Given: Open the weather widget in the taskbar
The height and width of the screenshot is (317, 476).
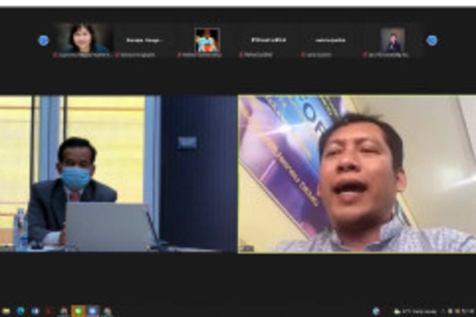Looking at the screenshot, I should 411,311.
